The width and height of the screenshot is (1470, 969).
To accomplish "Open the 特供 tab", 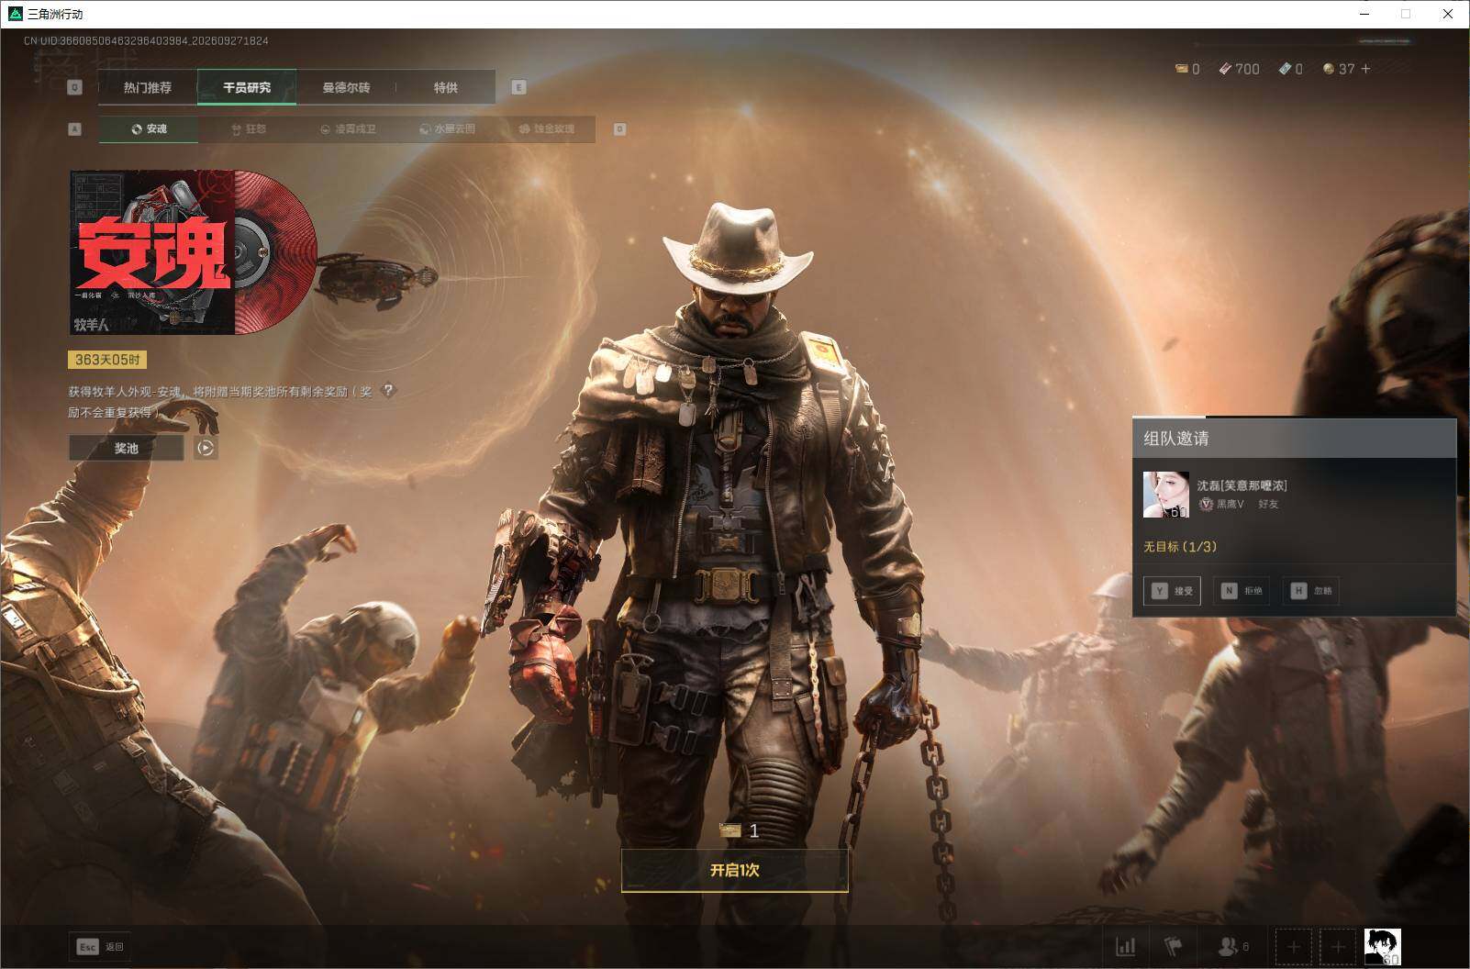I will [x=446, y=87].
